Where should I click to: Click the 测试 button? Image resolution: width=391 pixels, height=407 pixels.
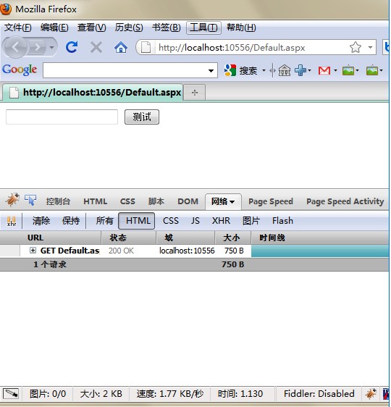pos(142,117)
